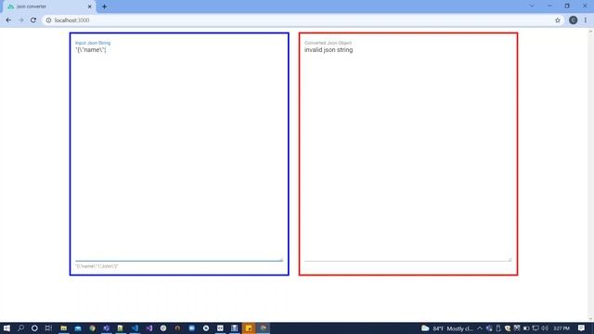594x334 pixels.
Task: Open Microsoft Teams from taskbar
Action: pyautogui.click(x=107, y=328)
